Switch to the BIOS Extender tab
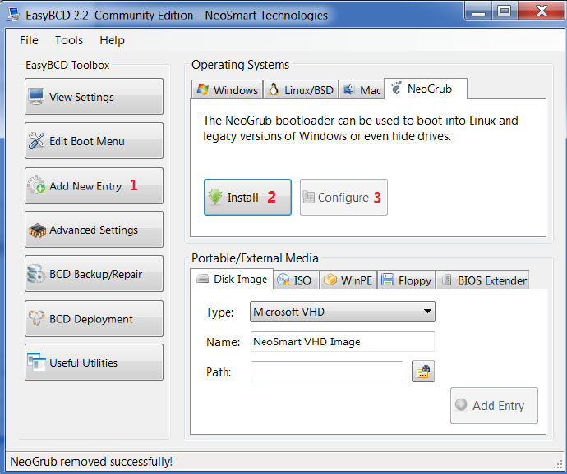The image size is (567, 474). pos(482,280)
